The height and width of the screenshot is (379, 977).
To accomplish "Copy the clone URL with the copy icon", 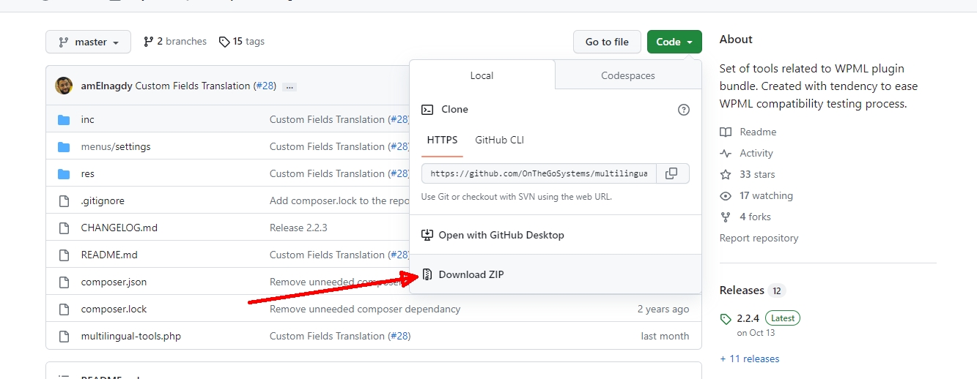I will [x=671, y=173].
